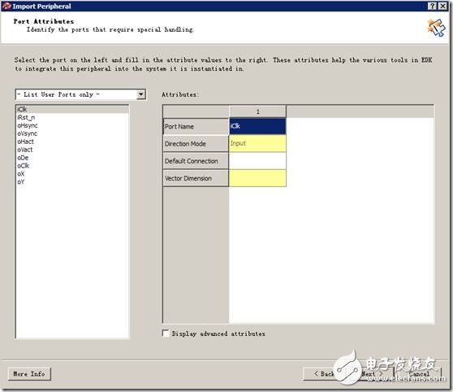This screenshot has height=392, width=453.
Task: Enable Display advanced attributes checkbox
Action: pos(166,333)
